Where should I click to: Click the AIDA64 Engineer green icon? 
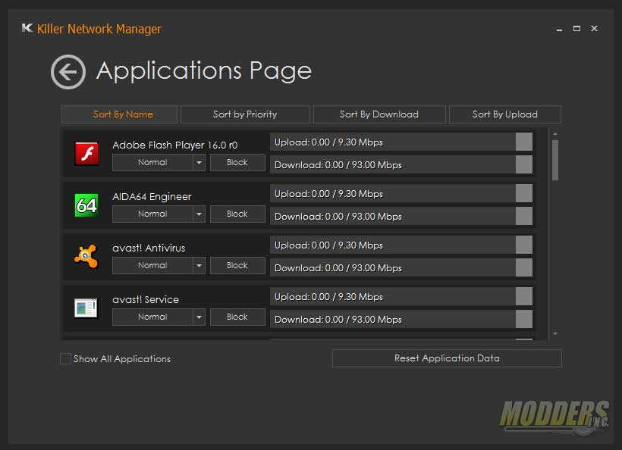pos(86,205)
